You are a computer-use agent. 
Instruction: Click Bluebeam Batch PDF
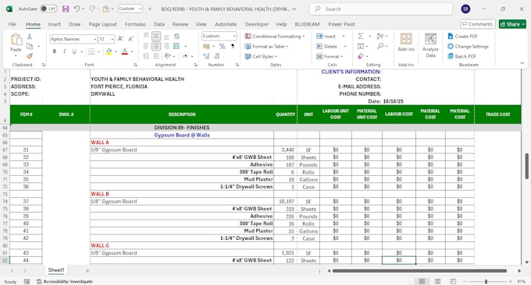[x=462, y=56]
